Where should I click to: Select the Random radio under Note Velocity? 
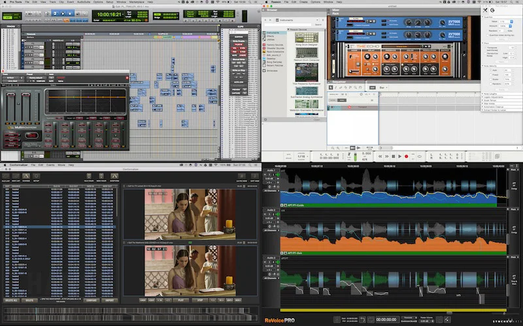click(x=491, y=84)
